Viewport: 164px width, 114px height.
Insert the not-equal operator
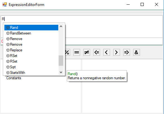click(x=87, y=52)
